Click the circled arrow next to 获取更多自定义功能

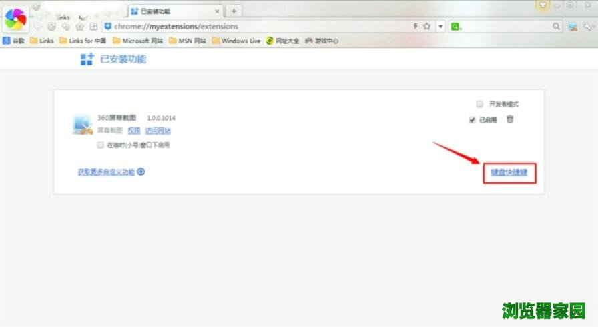pyautogui.click(x=141, y=172)
